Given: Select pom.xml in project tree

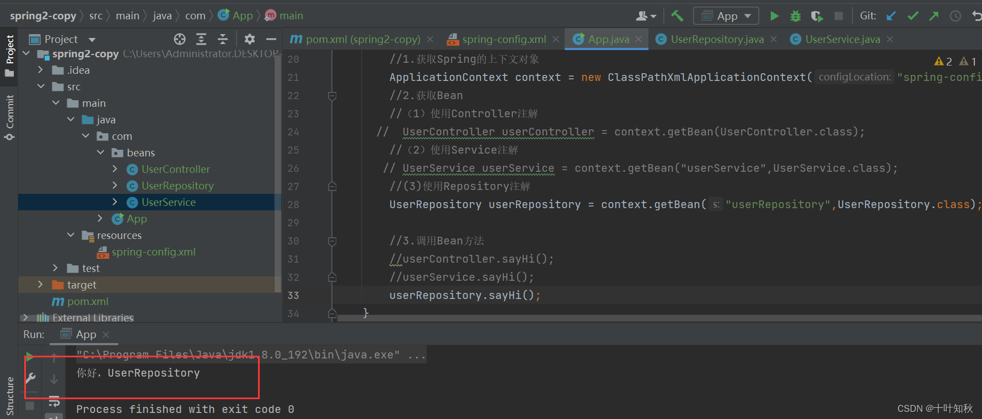Looking at the screenshot, I should (x=88, y=301).
